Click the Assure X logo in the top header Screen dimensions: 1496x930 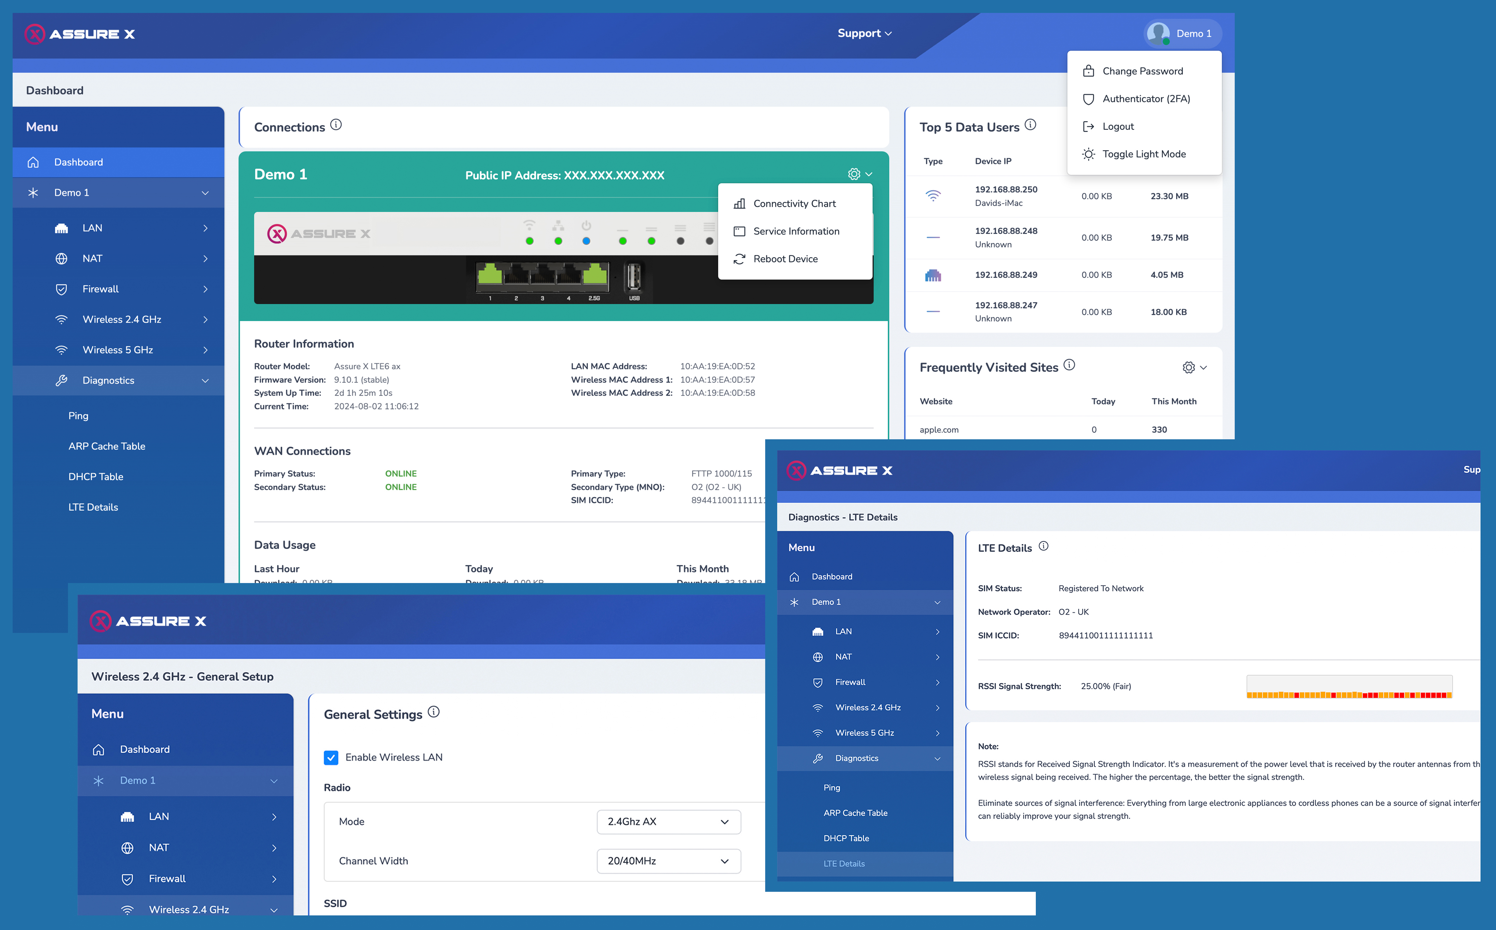(80, 34)
